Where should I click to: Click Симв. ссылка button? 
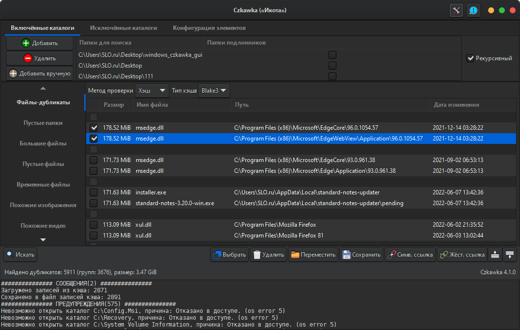click(409, 255)
